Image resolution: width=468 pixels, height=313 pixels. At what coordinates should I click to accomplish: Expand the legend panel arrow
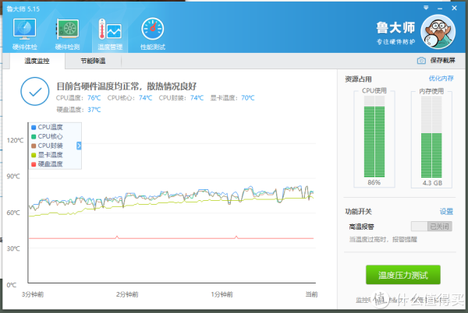[79, 146]
